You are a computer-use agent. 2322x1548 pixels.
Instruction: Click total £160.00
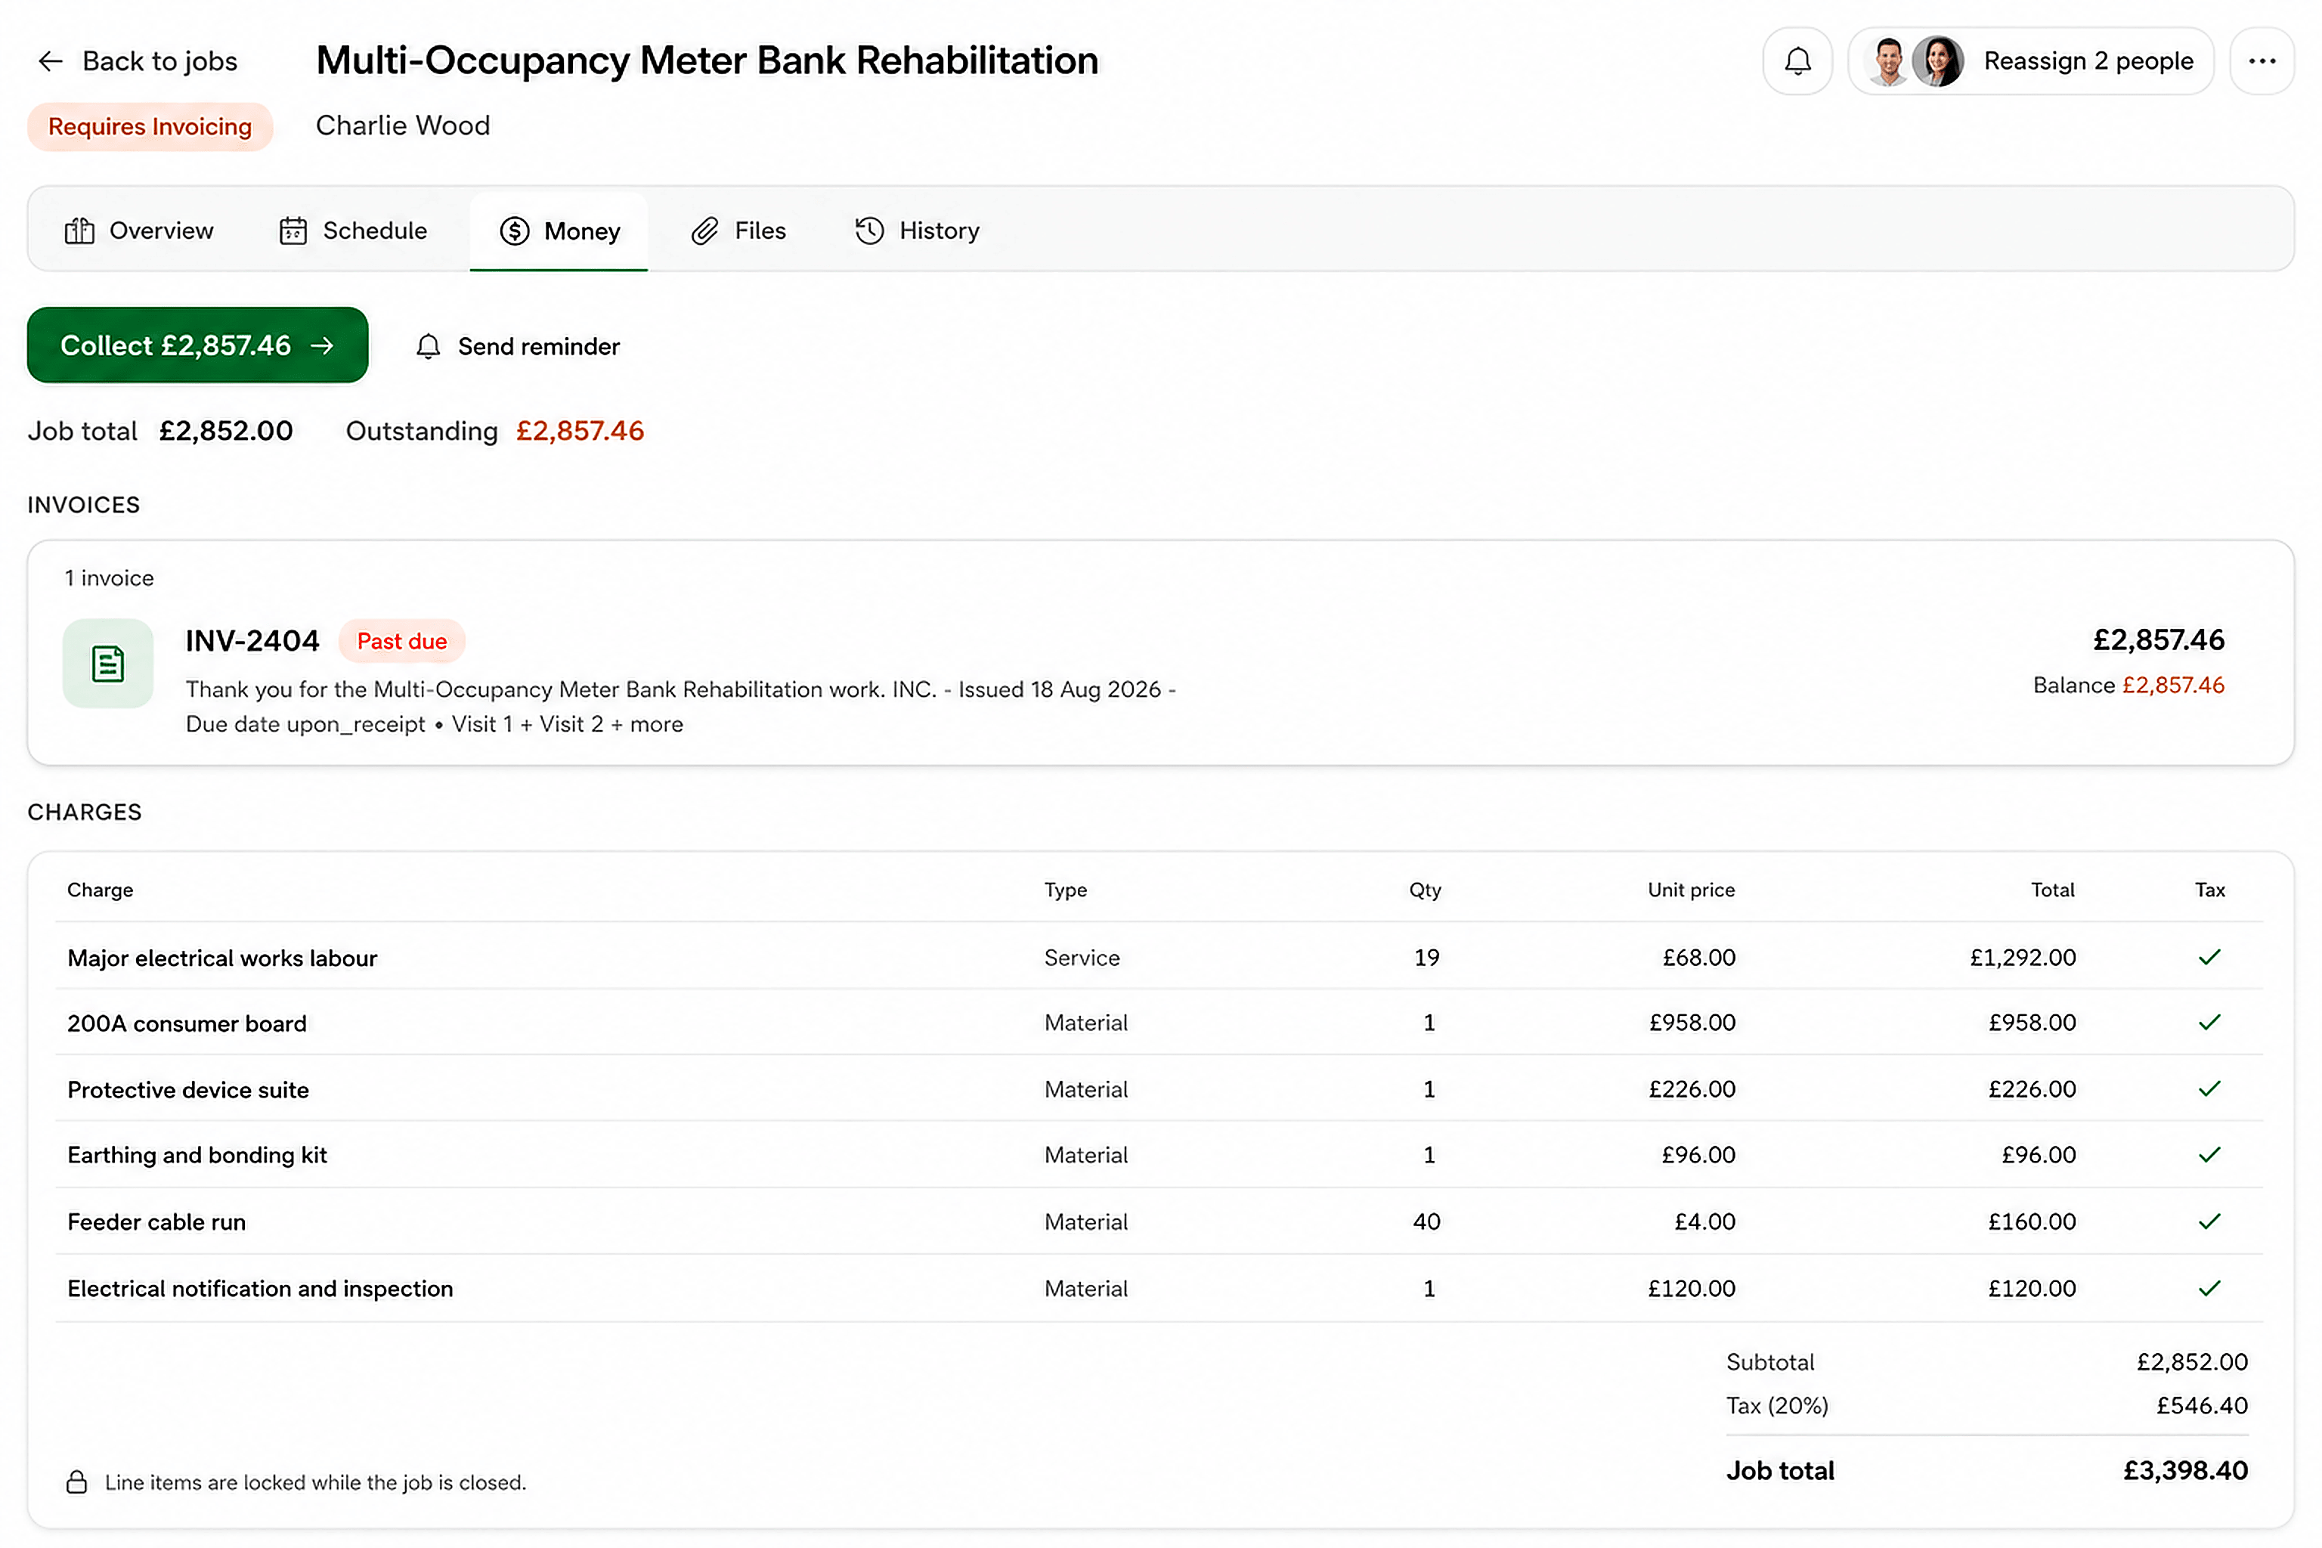point(2032,1222)
